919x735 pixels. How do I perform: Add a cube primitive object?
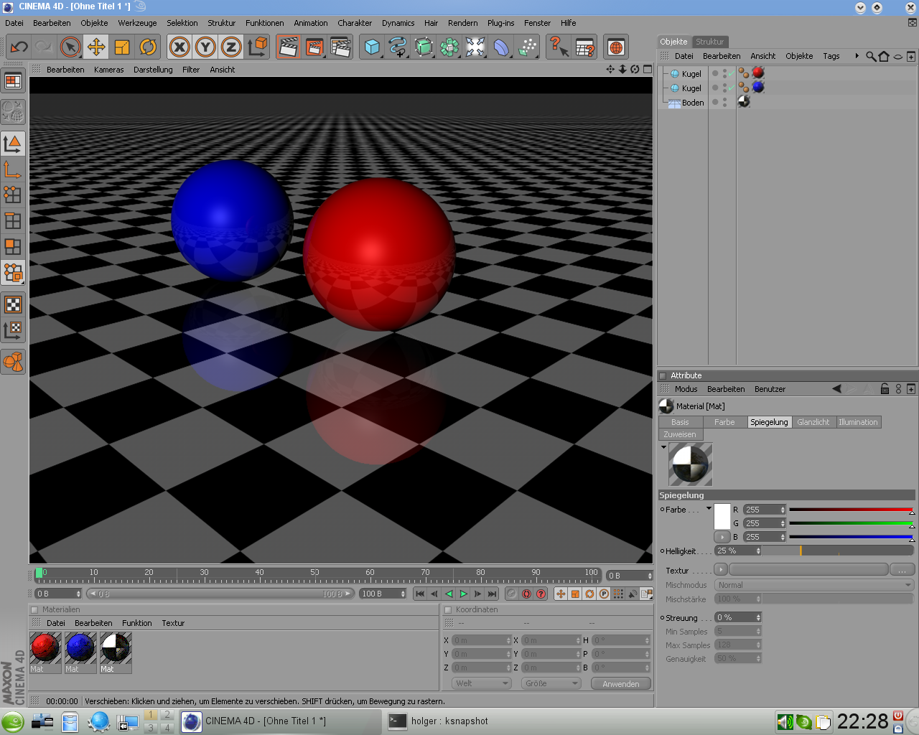pyautogui.click(x=372, y=47)
